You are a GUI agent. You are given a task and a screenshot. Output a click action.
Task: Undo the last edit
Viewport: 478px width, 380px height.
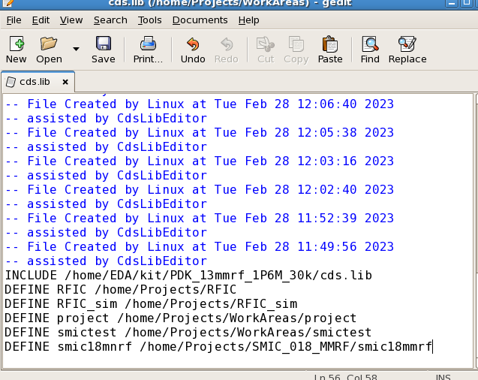(193, 50)
